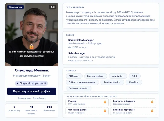Select the Холодні дзвінки skill tag
The height and width of the screenshot is (121, 164).
point(96,76)
